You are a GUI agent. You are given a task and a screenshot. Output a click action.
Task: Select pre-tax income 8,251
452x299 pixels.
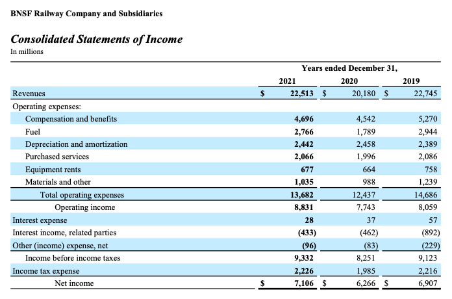click(x=366, y=258)
